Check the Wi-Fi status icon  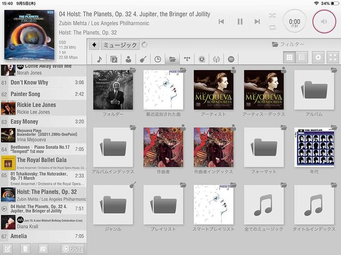click(x=316, y=4)
